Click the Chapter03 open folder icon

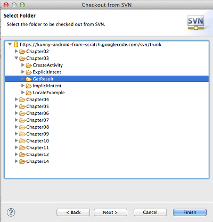click(x=22, y=59)
